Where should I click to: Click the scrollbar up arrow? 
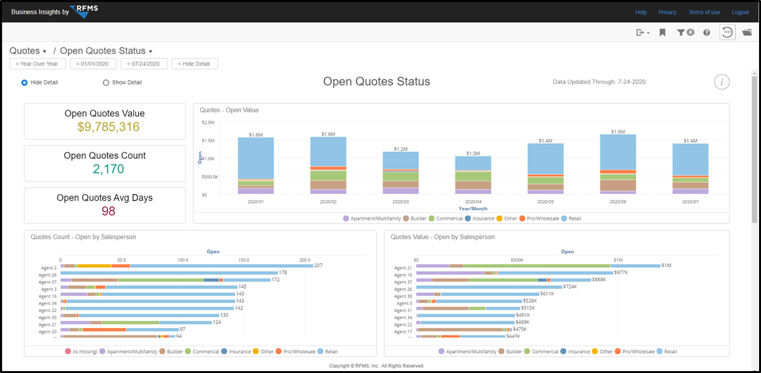tap(754, 73)
